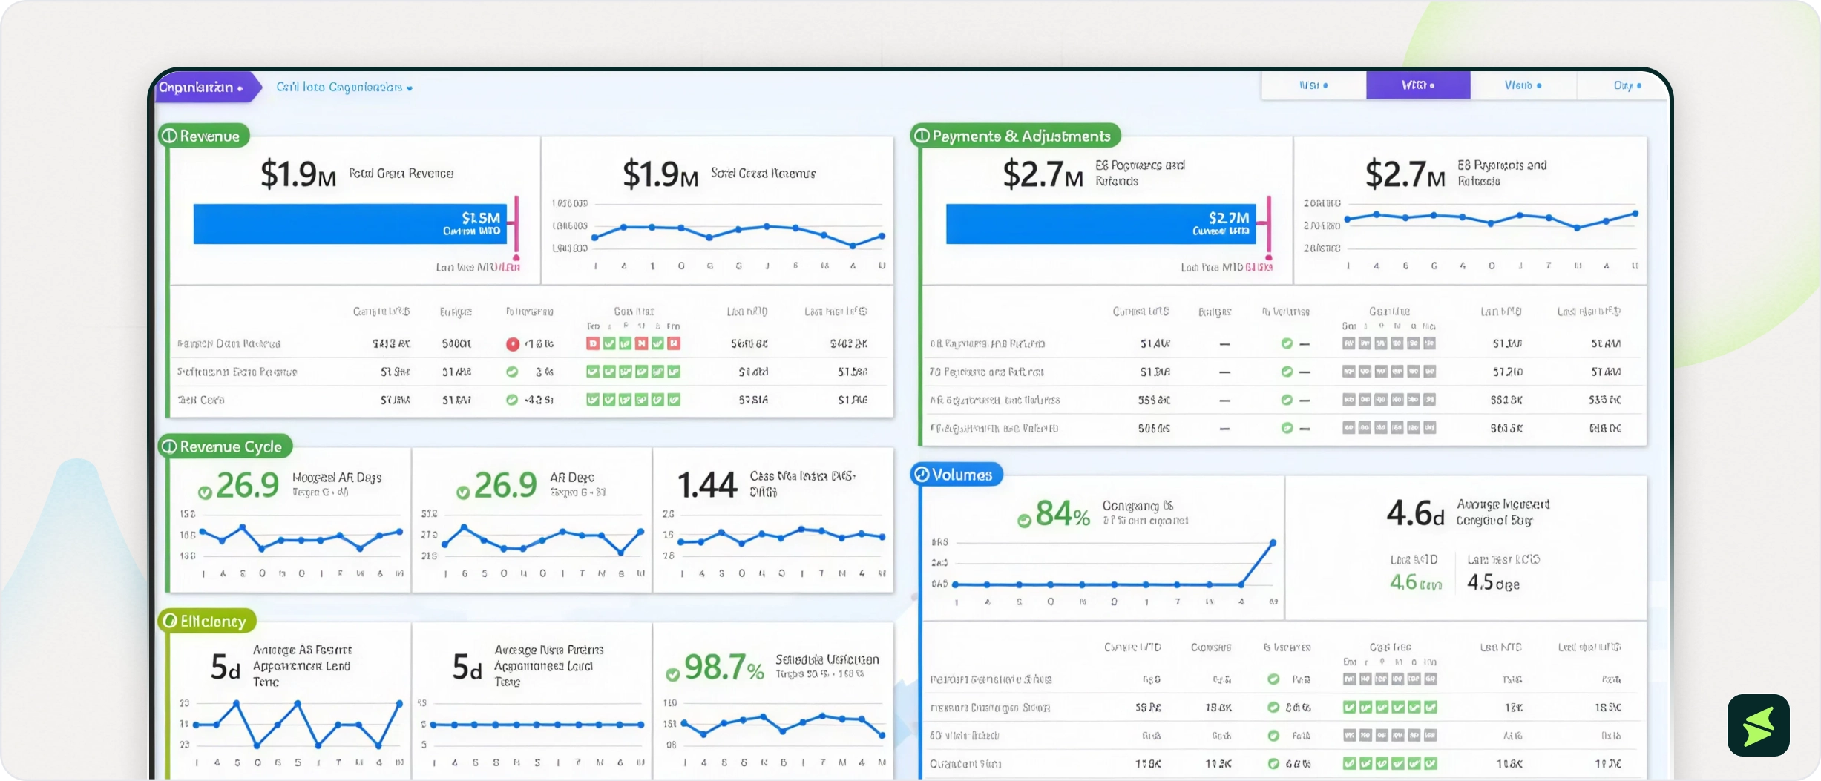This screenshot has width=1821, height=781.
Task: Click the Revenue section info icon
Action: click(170, 136)
